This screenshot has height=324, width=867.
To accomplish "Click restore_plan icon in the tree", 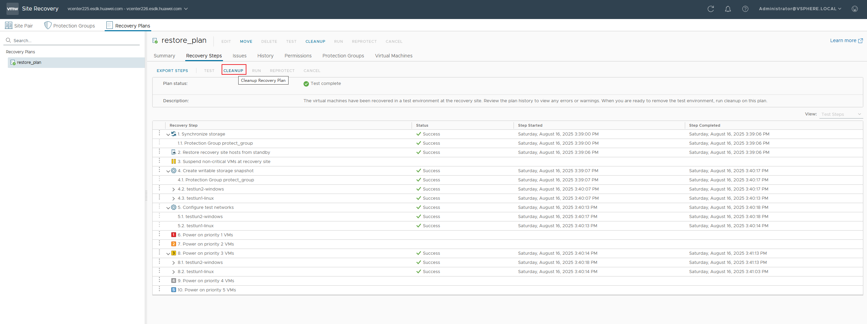I will [13, 62].
